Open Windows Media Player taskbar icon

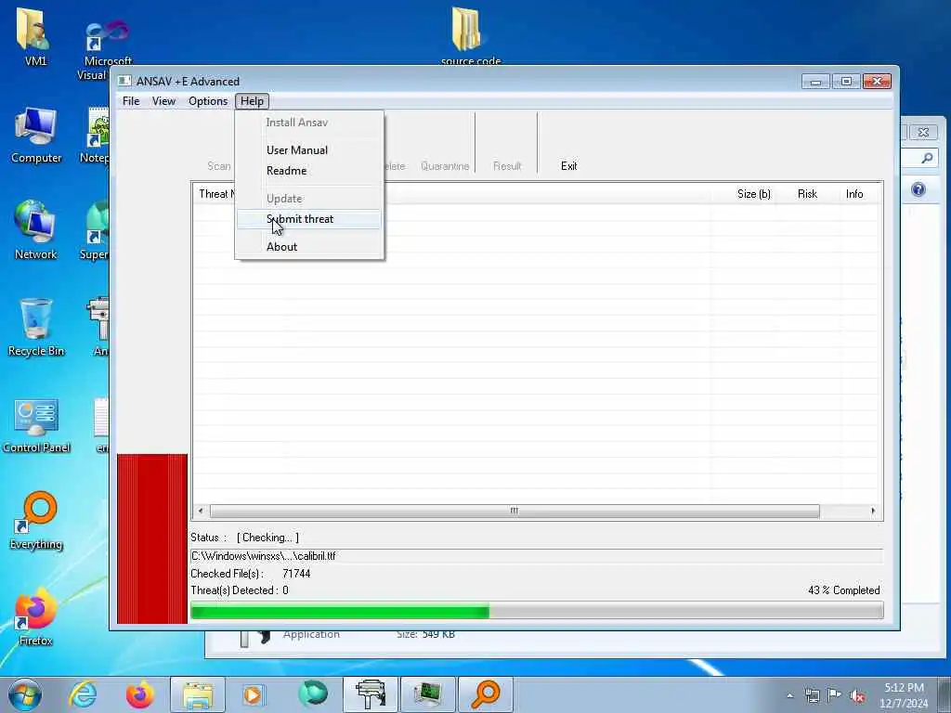point(254,694)
